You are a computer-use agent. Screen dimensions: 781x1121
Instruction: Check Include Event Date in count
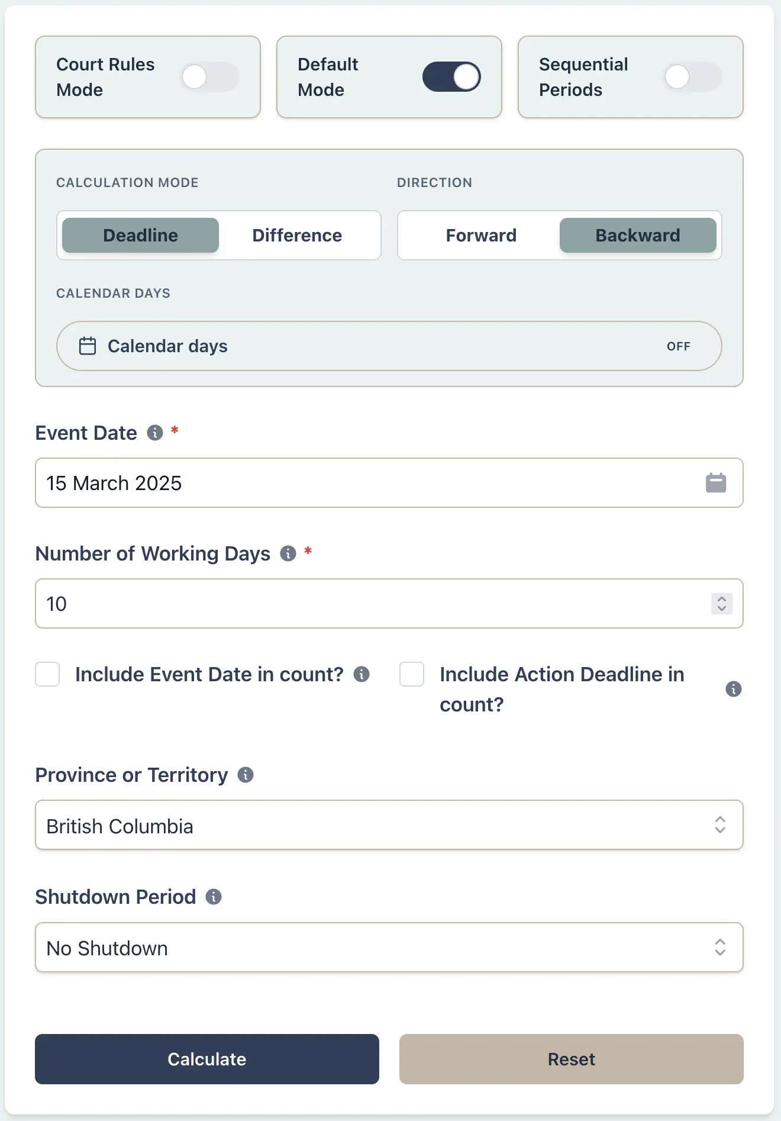tap(47, 674)
